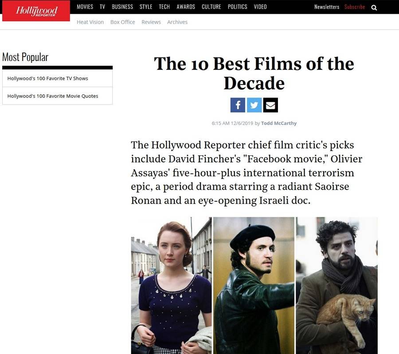Open Heat Vision subsection

(x=90, y=22)
